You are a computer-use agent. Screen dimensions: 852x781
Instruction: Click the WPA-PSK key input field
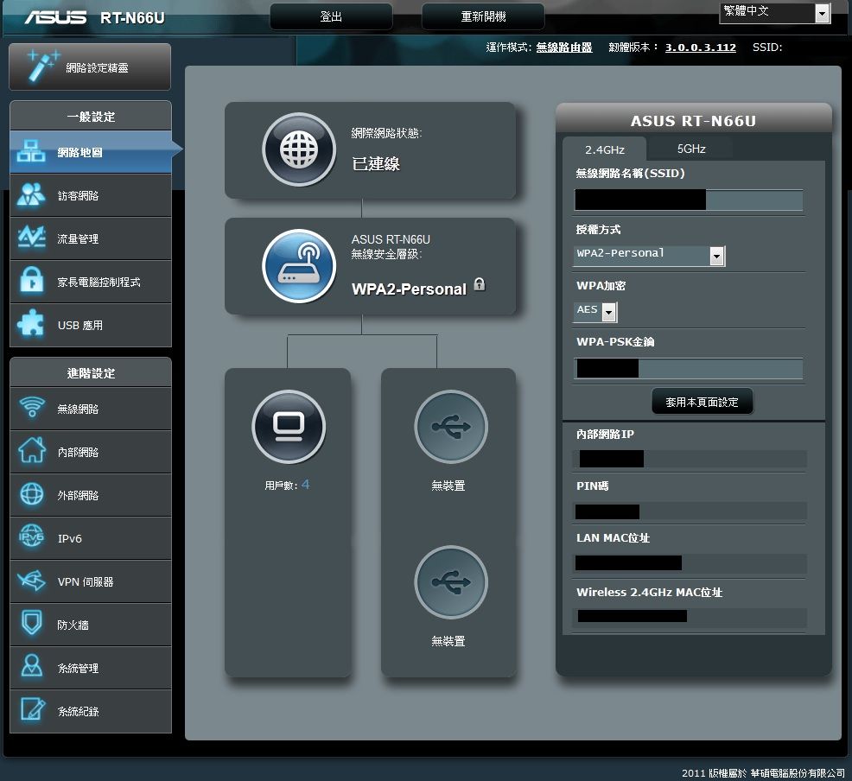point(689,368)
